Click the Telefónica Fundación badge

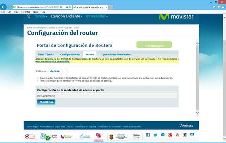click(137, 136)
